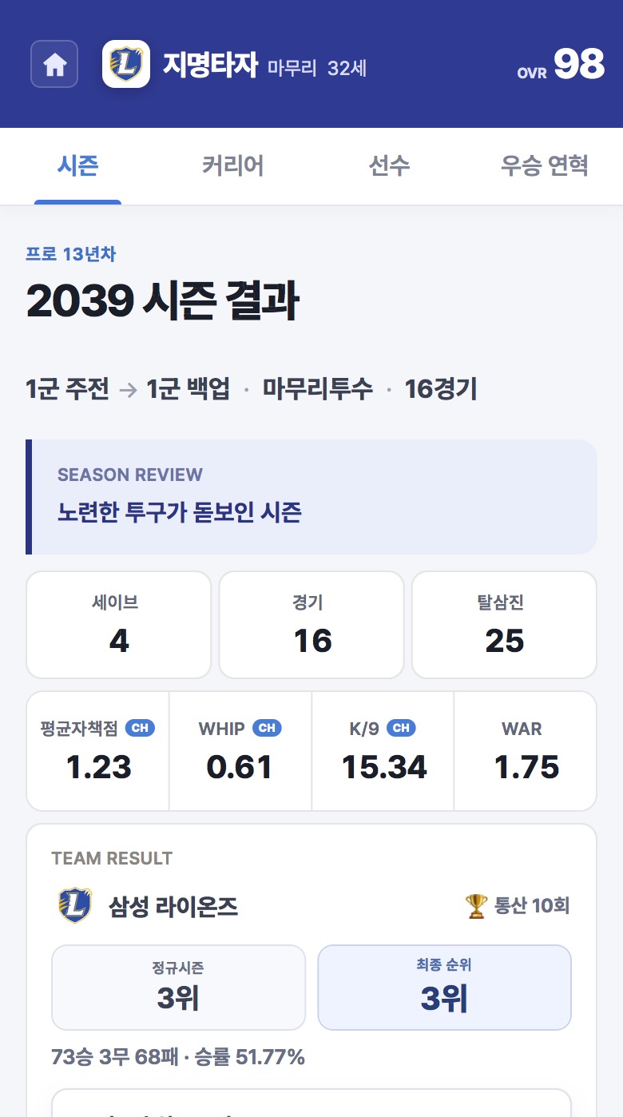
Task: Select the 최종 순위 3위 box
Action: pos(445,988)
